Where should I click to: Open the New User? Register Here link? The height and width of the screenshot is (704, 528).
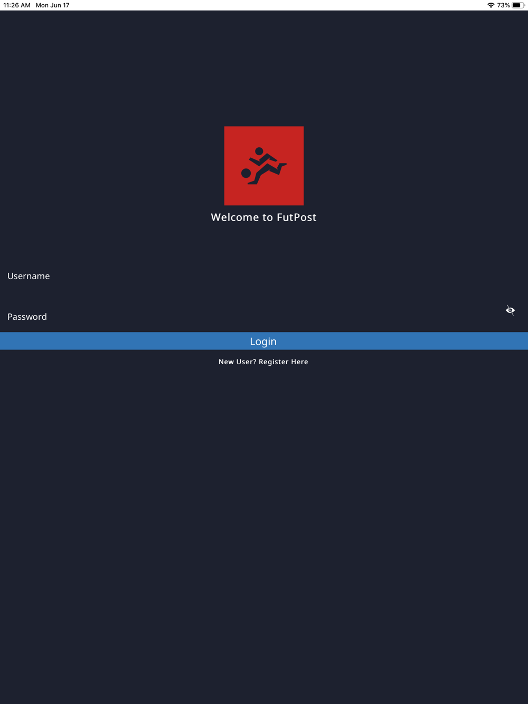pos(263,361)
